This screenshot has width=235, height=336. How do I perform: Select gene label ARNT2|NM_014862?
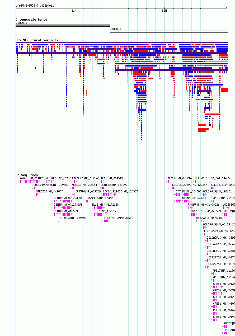tap(32, 178)
